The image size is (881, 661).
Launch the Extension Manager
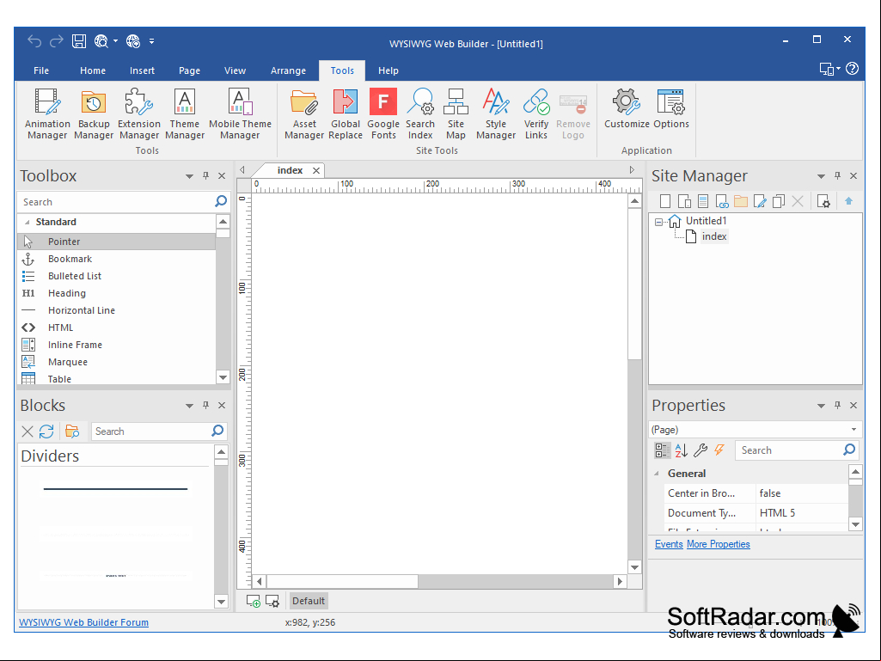[x=139, y=113]
